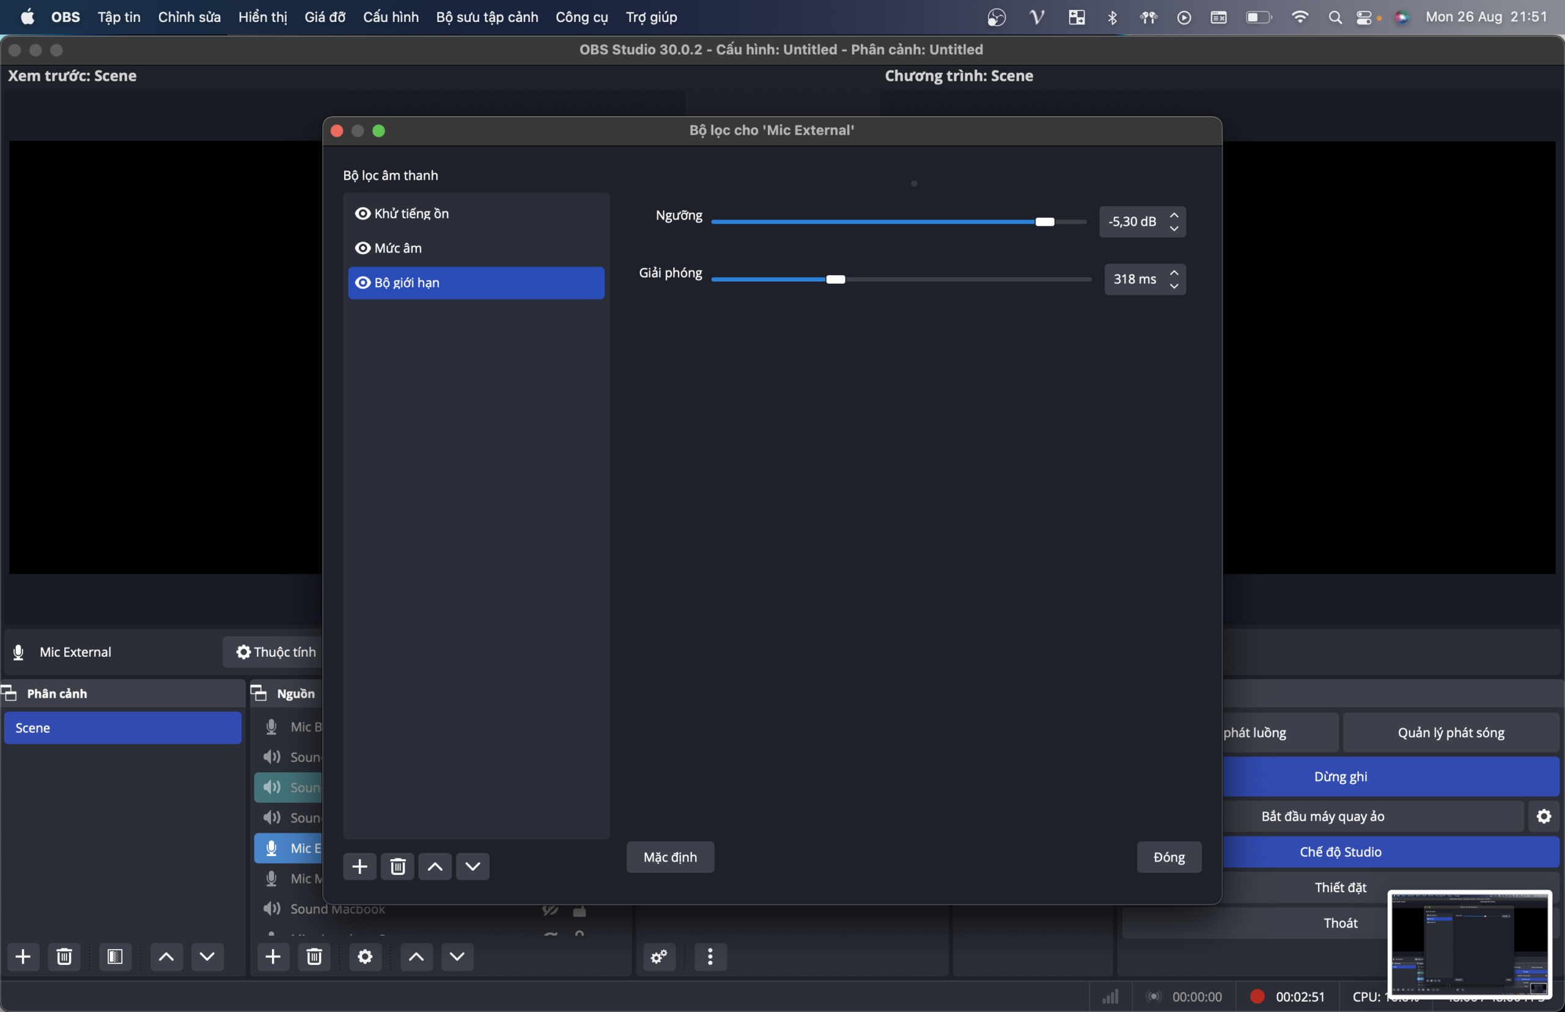
Task: Select Scene in Phân cảnh list
Action: pyautogui.click(x=123, y=728)
